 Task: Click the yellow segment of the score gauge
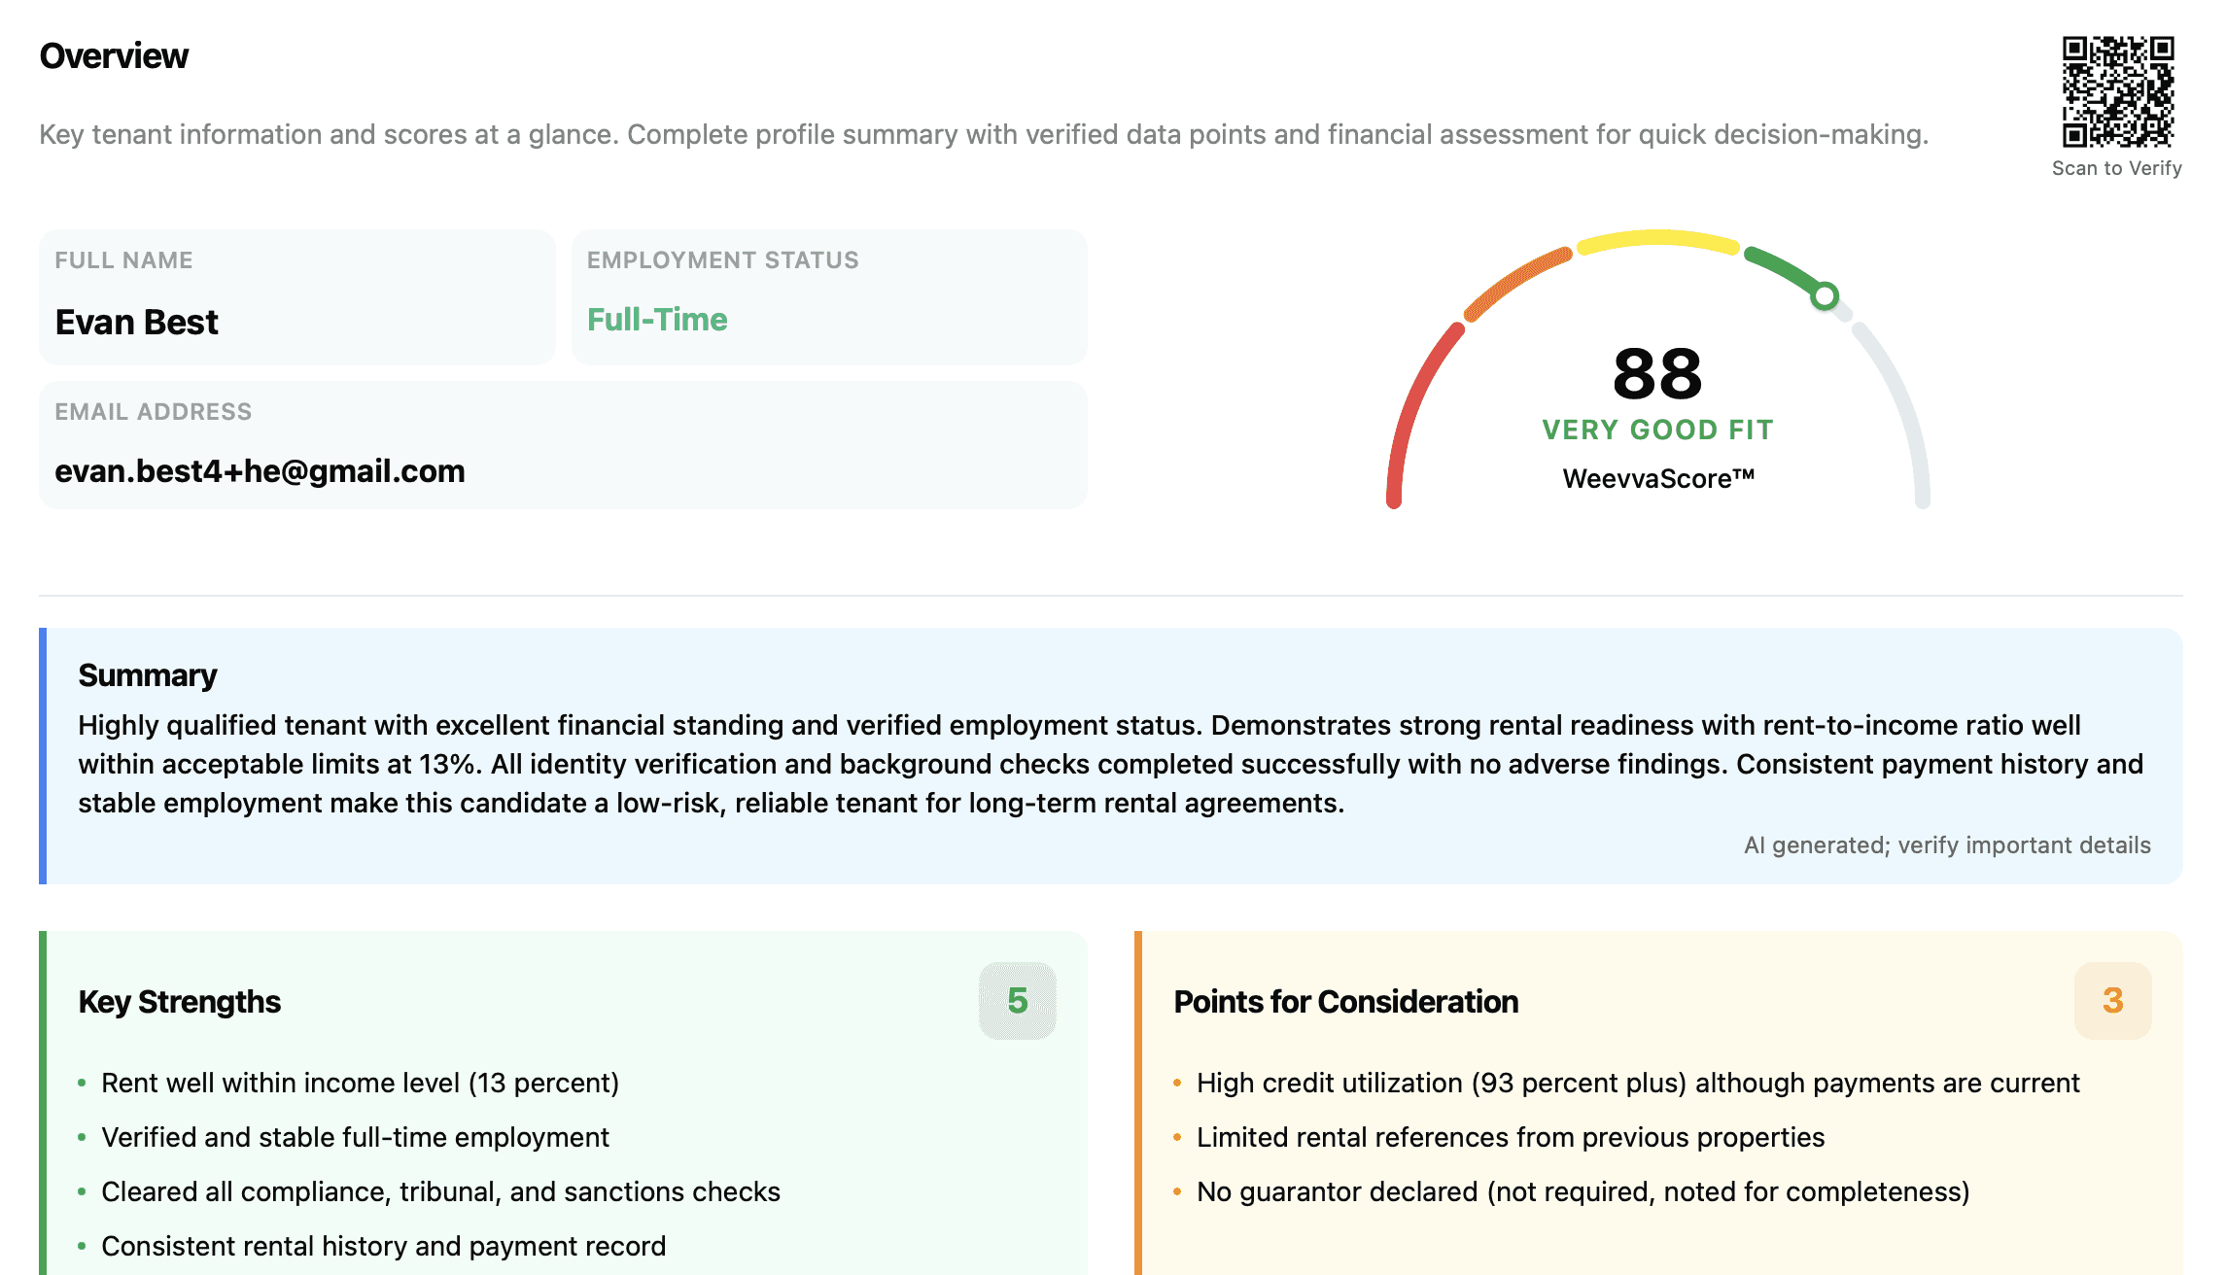[x=1658, y=239]
